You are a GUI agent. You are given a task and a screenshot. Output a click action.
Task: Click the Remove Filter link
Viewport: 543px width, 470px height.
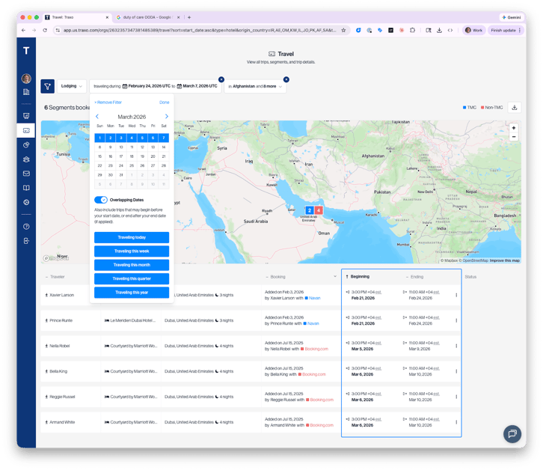pyautogui.click(x=108, y=103)
